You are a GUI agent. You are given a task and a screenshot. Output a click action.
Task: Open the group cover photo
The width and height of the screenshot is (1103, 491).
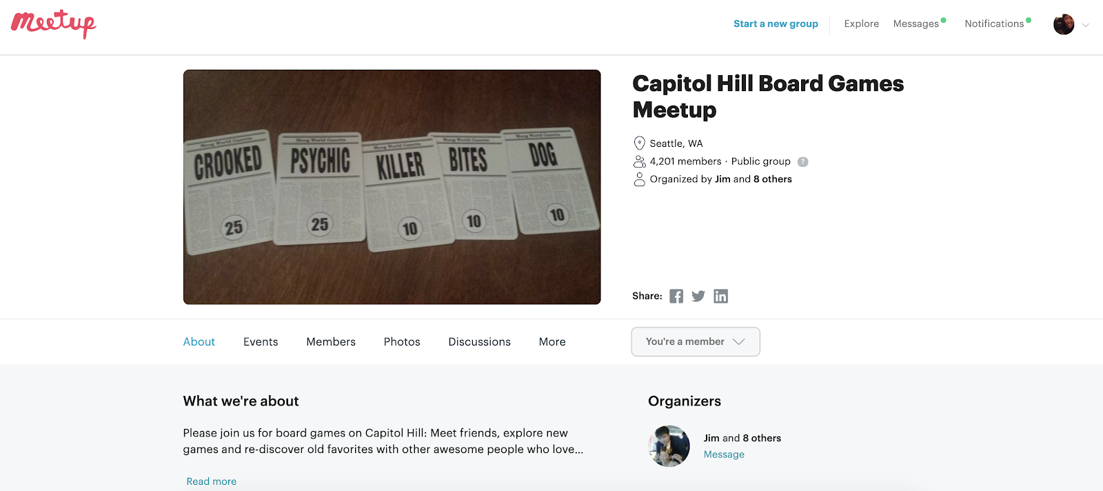pyautogui.click(x=392, y=187)
